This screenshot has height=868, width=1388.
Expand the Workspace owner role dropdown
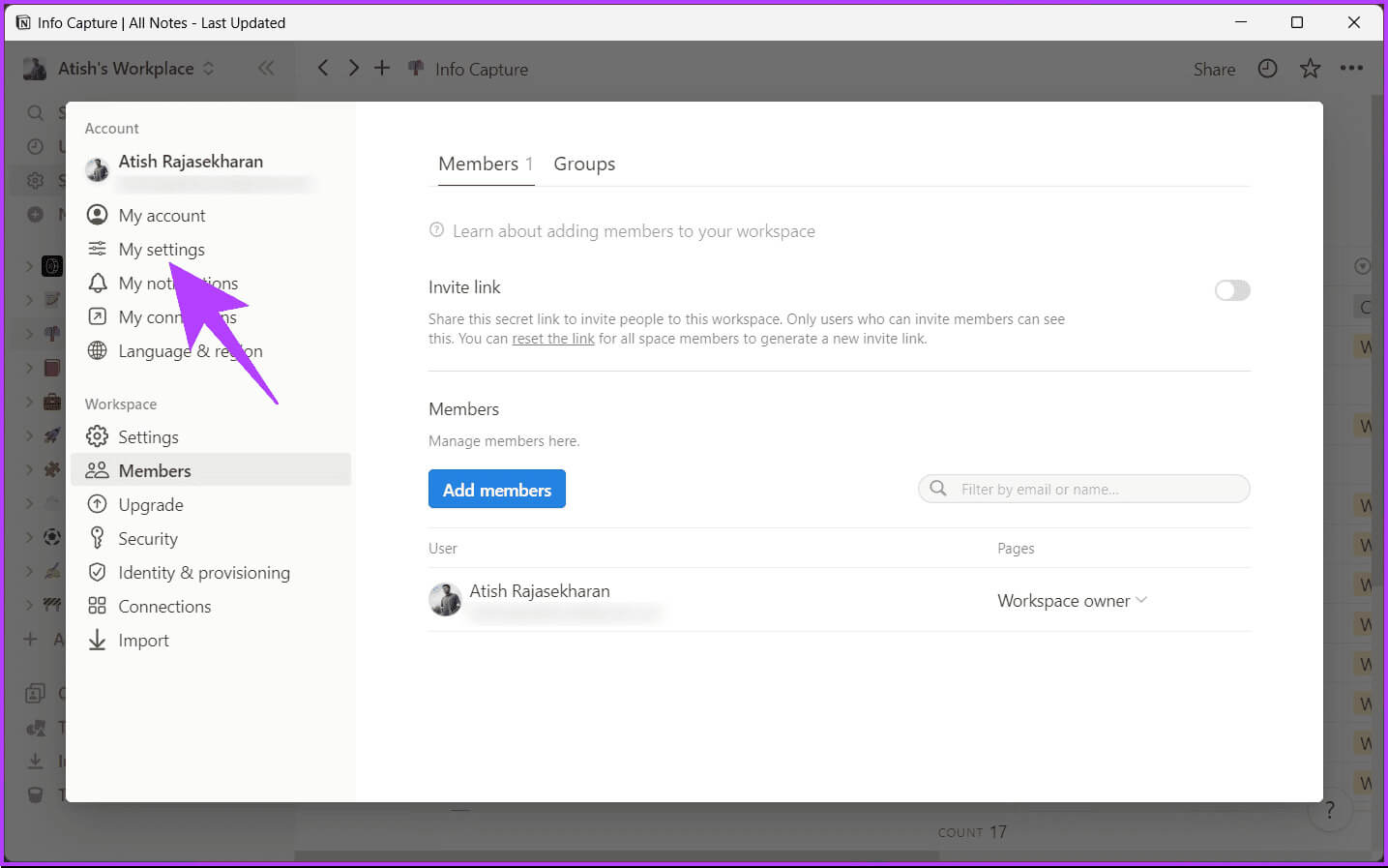(x=1072, y=601)
